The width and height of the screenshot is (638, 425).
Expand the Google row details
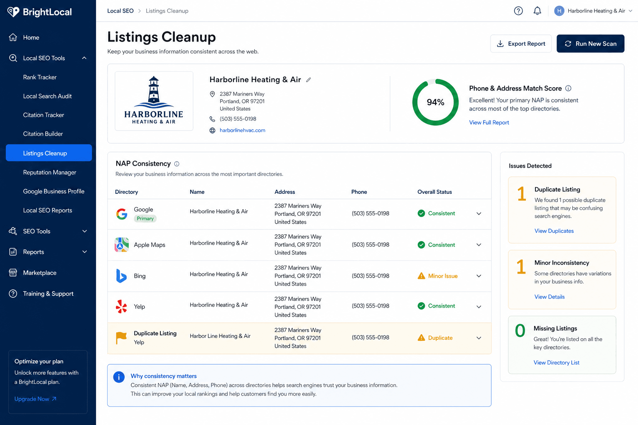(x=479, y=214)
